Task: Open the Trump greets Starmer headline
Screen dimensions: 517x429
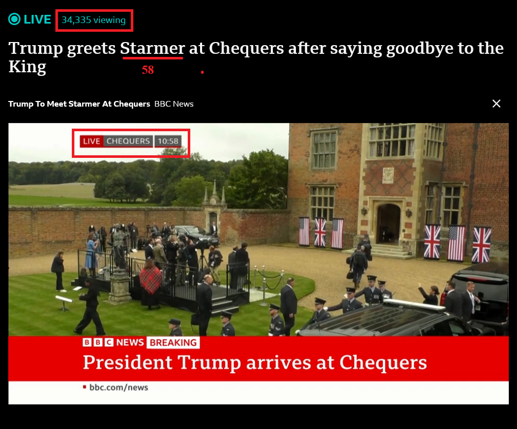Action: point(256,57)
